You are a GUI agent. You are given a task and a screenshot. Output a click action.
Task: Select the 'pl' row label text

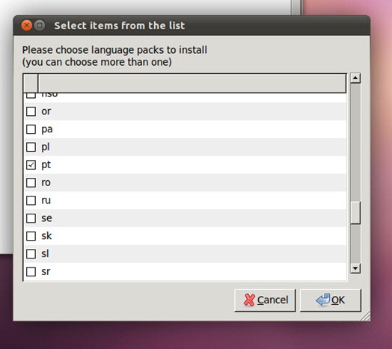tap(45, 147)
